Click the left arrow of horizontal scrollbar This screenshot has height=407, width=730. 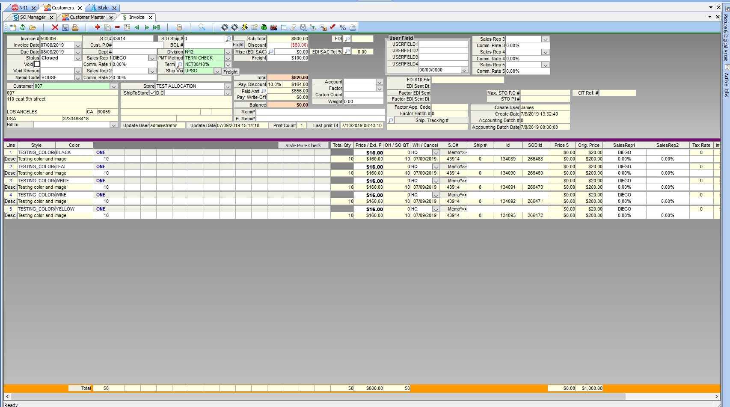[7, 397]
